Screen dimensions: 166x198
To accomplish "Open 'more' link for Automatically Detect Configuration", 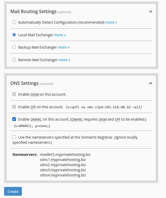I will pos(111,22).
